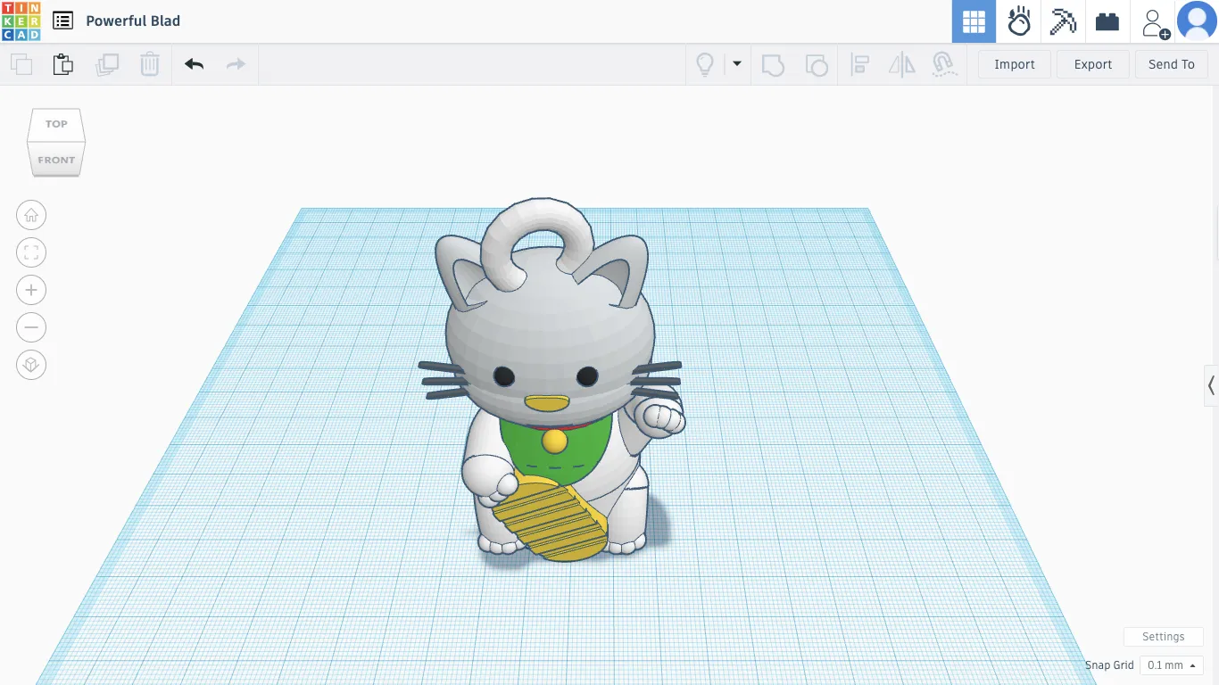The height and width of the screenshot is (685, 1219).
Task: Expand the collapsed shapes panel
Action: point(1211,385)
